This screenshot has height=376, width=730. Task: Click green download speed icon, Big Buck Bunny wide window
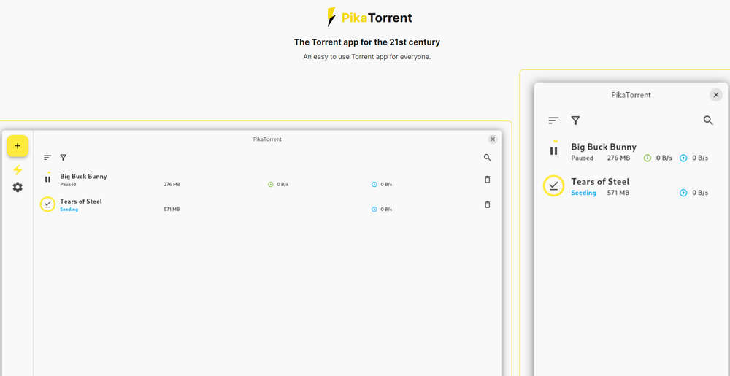click(x=271, y=184)
